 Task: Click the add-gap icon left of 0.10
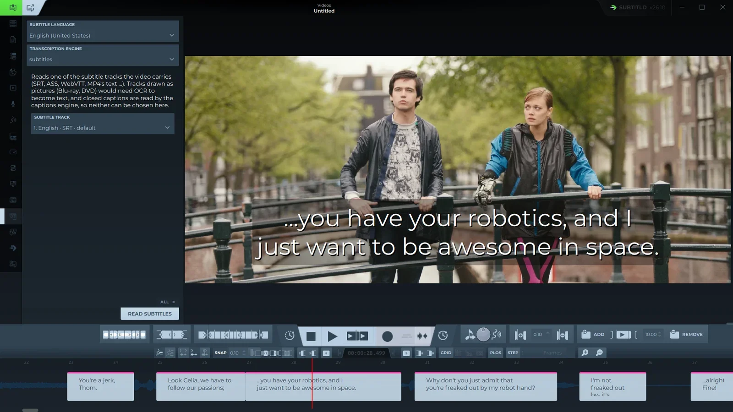(x=520, y=335)
